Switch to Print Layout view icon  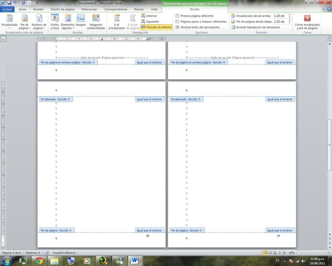tap(265, 253)
